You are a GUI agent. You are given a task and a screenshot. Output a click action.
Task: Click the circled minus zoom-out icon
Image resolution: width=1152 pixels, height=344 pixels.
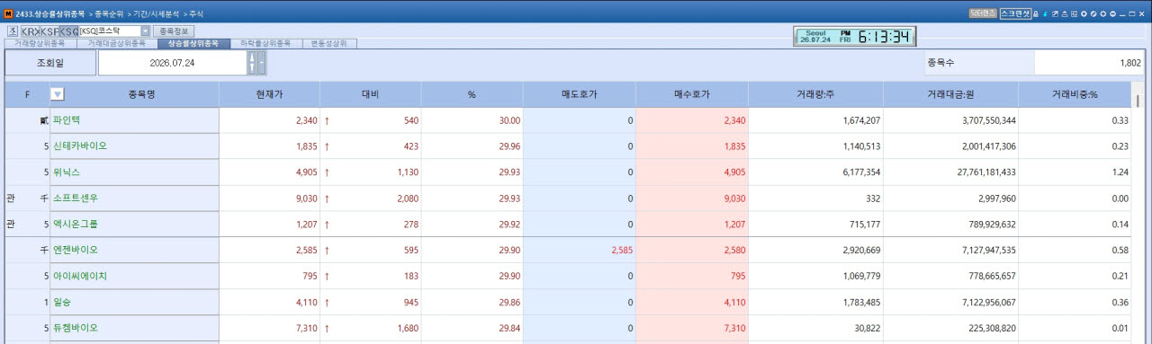pyautogui.click(x=1112, y=13)
